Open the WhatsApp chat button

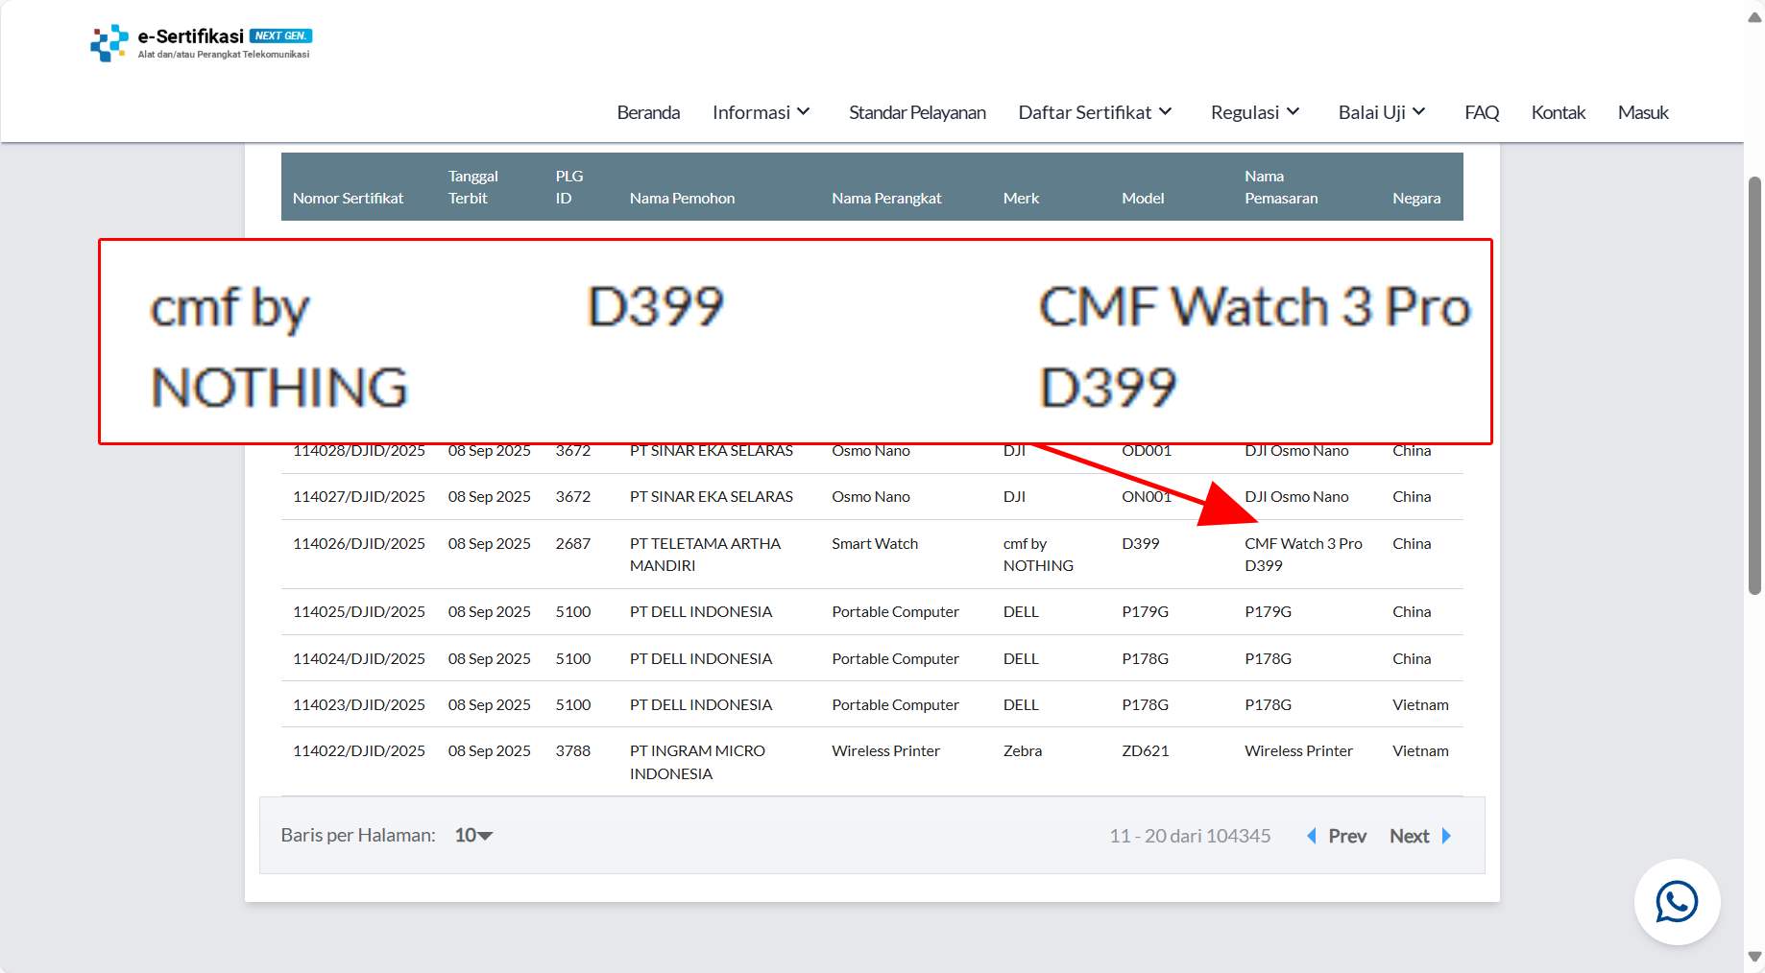click(x=1677, y=902)
